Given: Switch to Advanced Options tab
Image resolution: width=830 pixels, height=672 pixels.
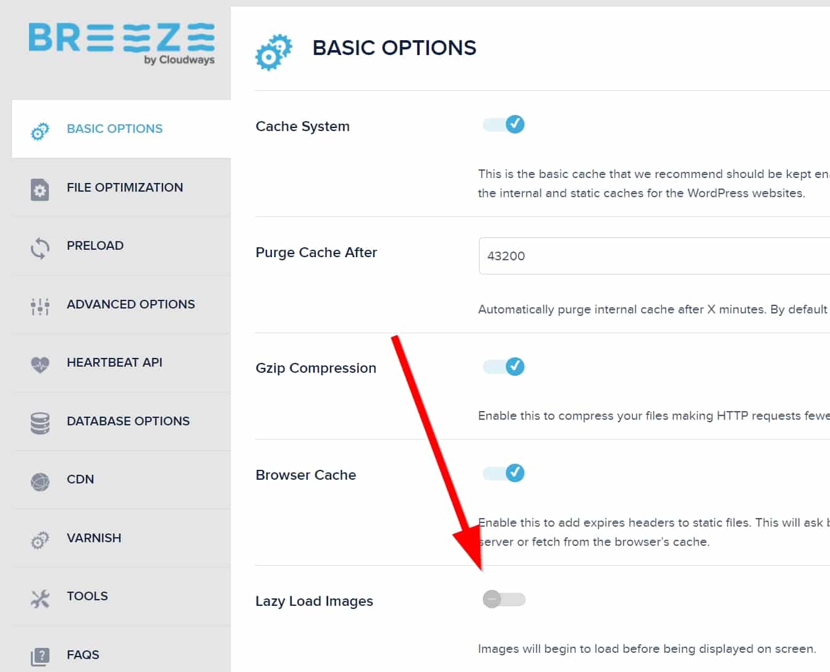Looking at the screenshot, I should 130,304.
